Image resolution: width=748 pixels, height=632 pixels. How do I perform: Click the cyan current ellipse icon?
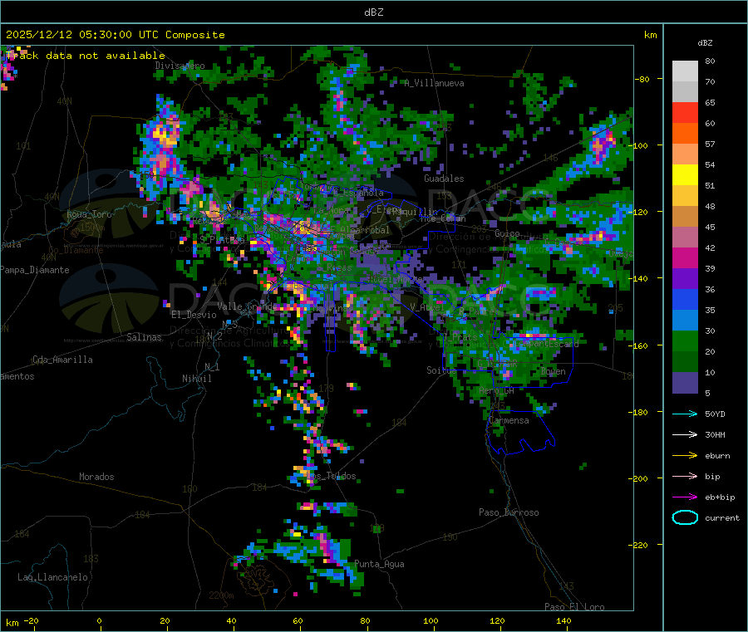coord(685,517)
